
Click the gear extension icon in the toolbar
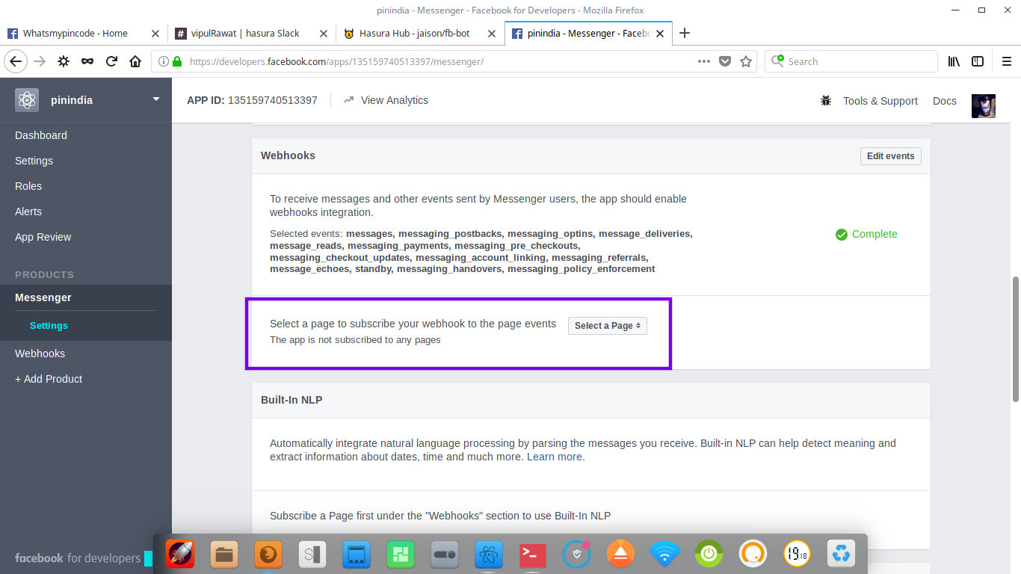[x=64, y=61]
